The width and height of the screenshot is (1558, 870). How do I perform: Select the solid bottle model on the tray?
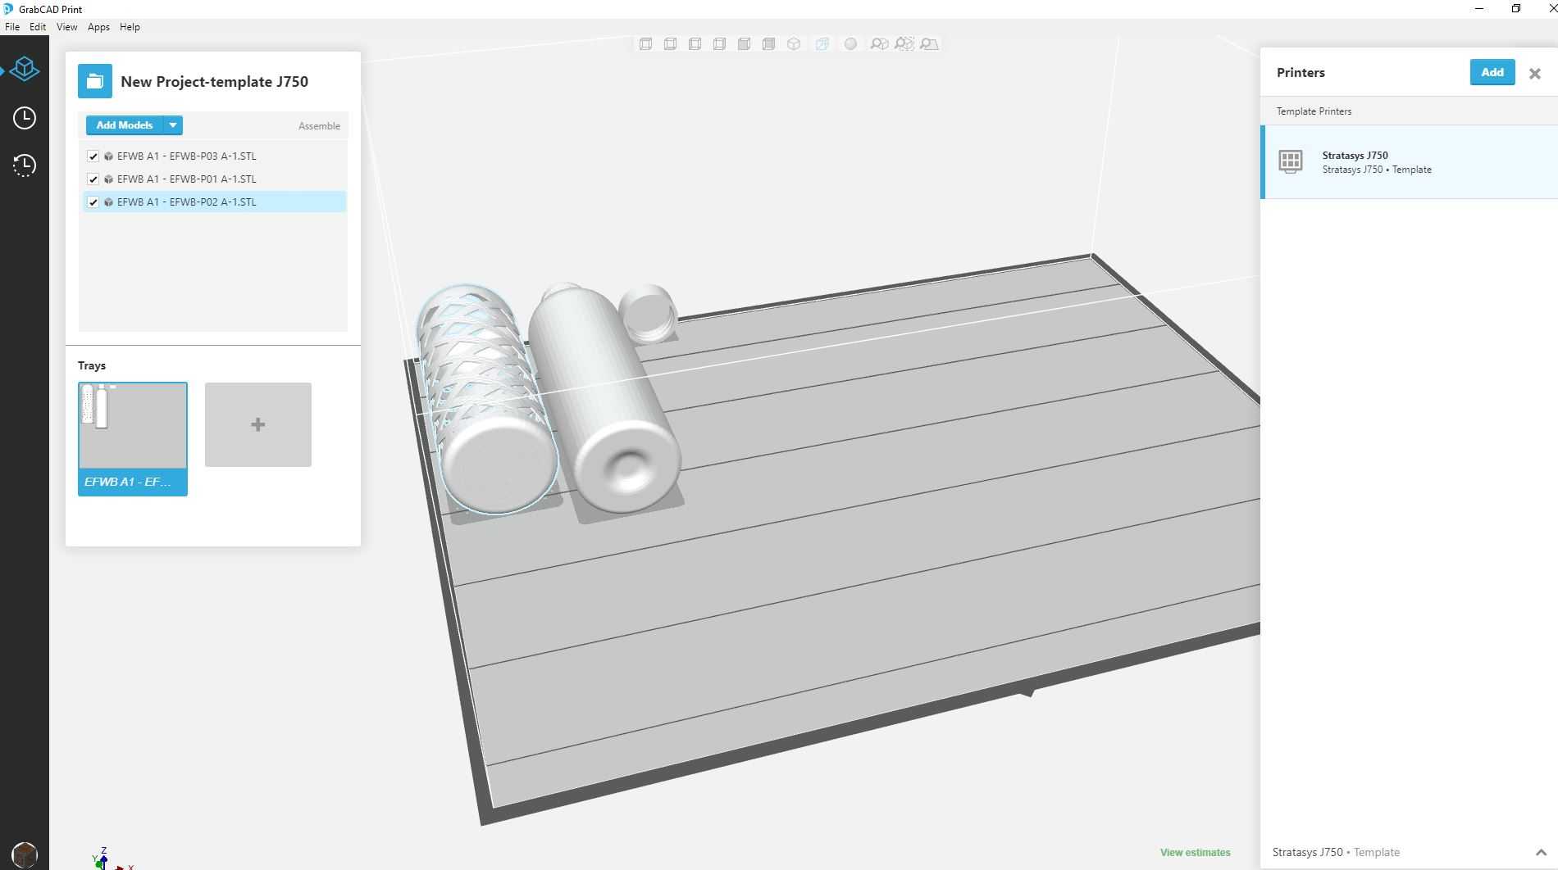(605, 398)
